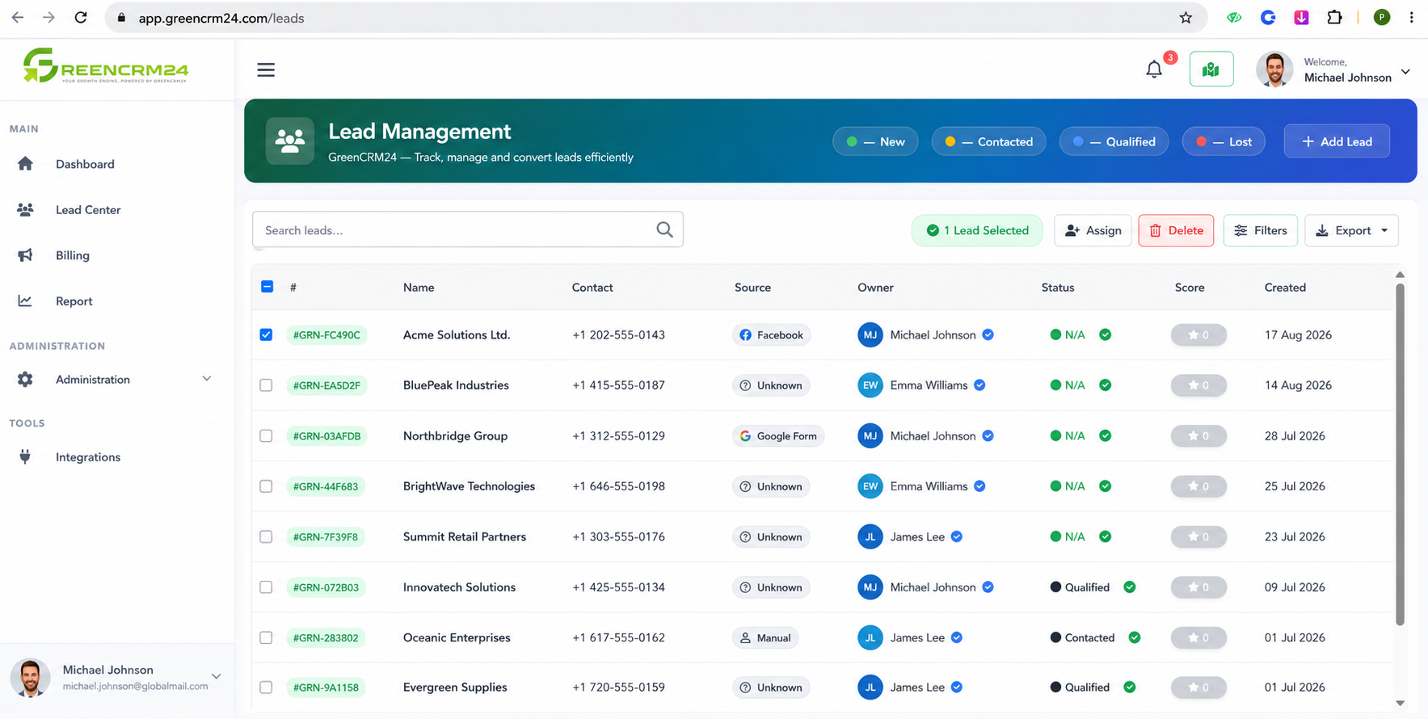The height and width of the screenshot is (719, 1428).
Task: Click Facebook source badge for Acme
Action: (771, 334)
